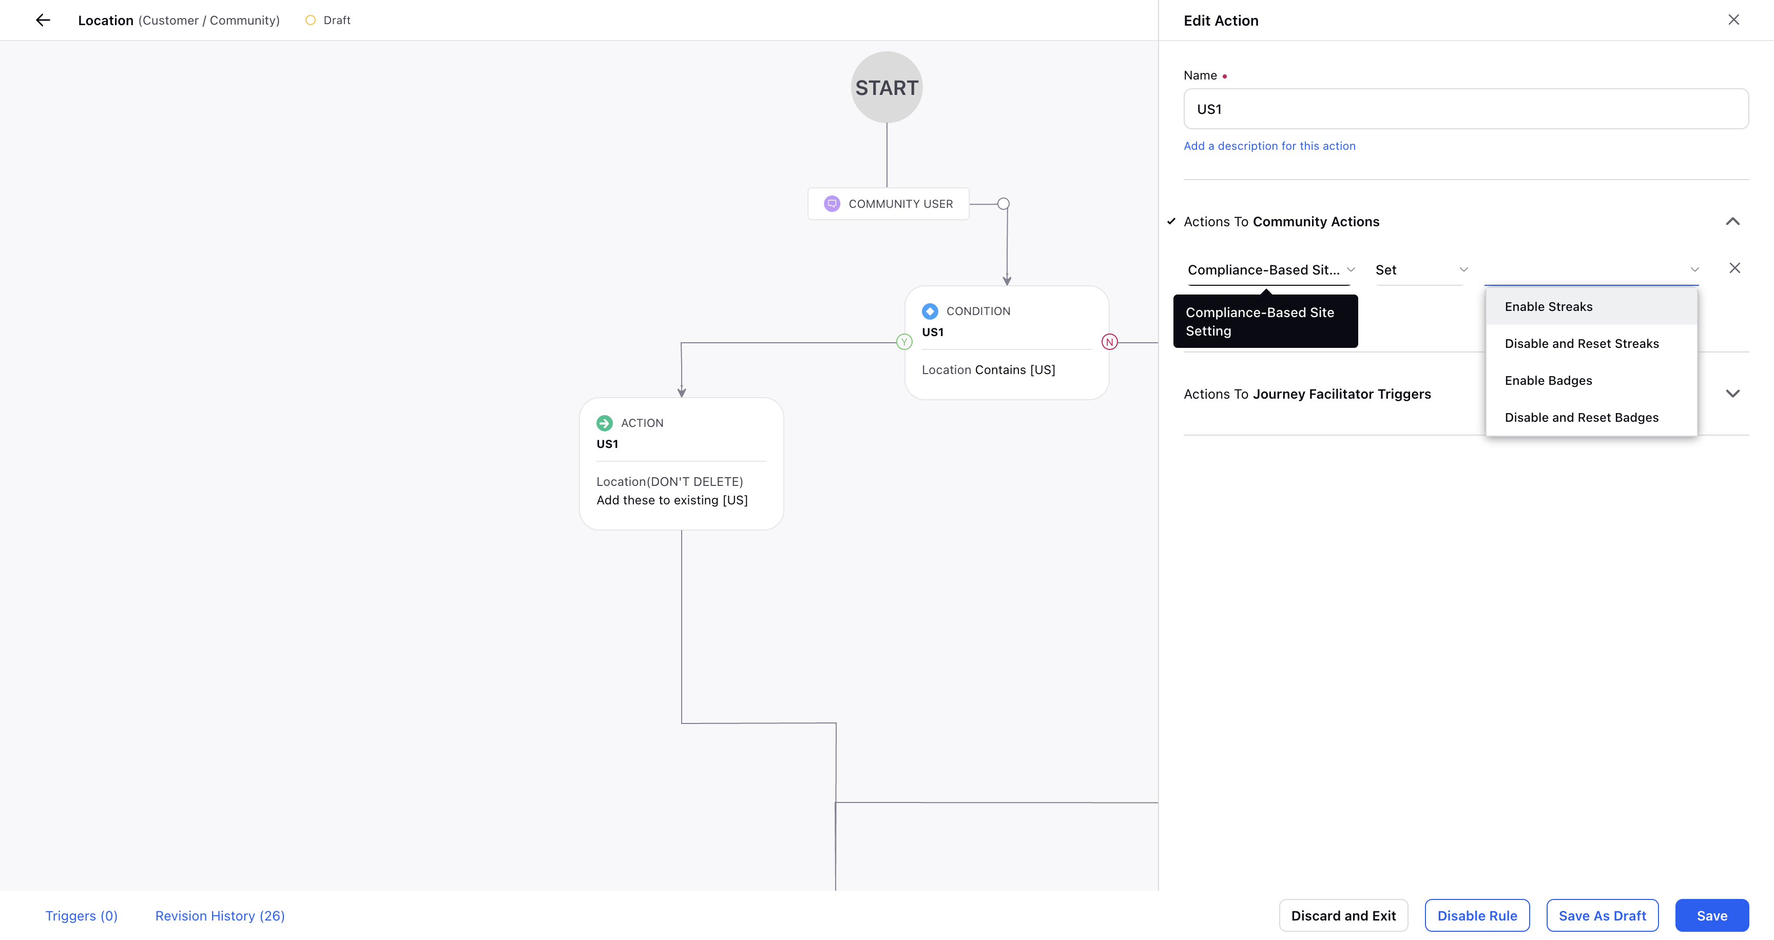Open the Compliance-Based Site Setting dropdown
This screenshot has width=1774, height=940.
(1271, 270)
